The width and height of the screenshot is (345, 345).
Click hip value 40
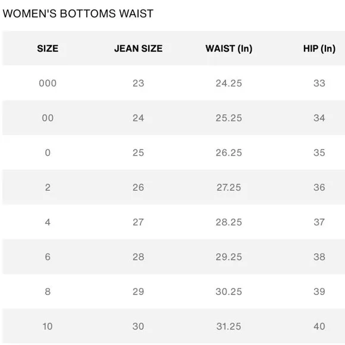click(319, 327)
